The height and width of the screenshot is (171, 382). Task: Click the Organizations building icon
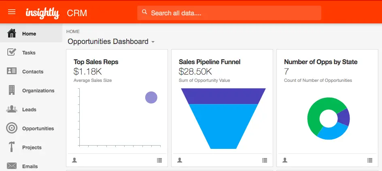click(x=12, y=90)
